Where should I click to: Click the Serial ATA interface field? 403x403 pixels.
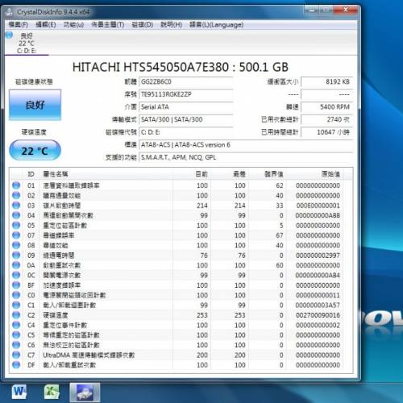(186, 107)
